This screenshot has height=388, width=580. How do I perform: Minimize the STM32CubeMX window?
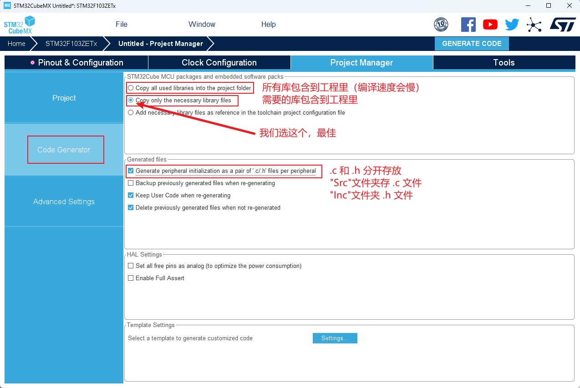tap(527, 5)
